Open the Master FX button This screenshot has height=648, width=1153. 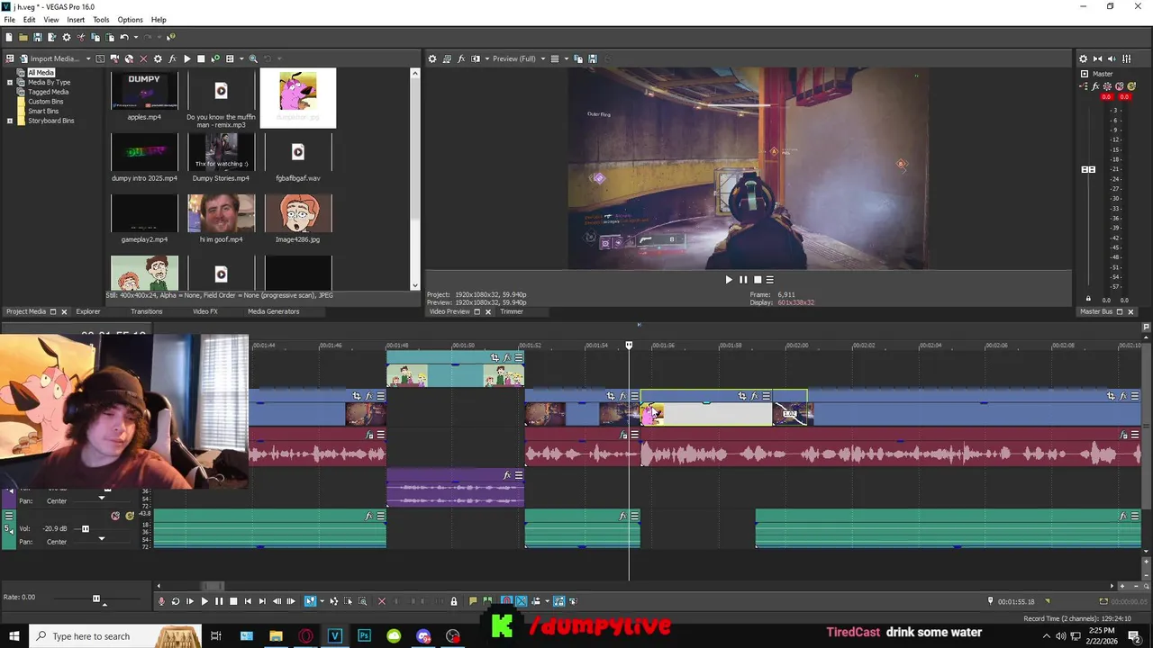tap(1095, 86)
